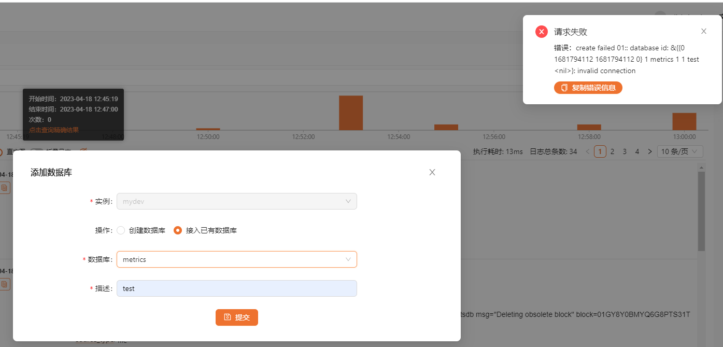Go to next page with right arrow
This screenshot has width=723, height=347.
pyautogui.click(x=649, y=151)
